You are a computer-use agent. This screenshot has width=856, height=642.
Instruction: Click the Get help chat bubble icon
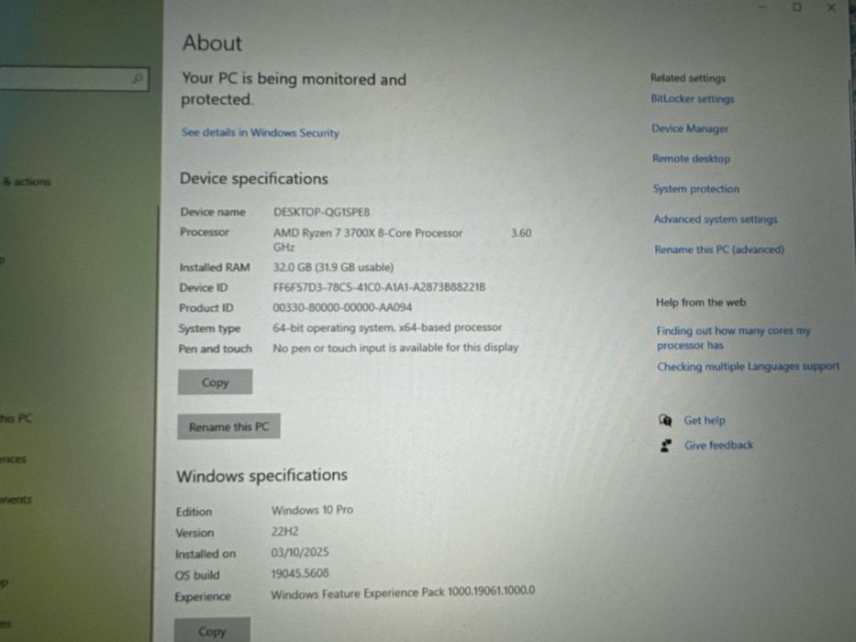pos(665,420)
